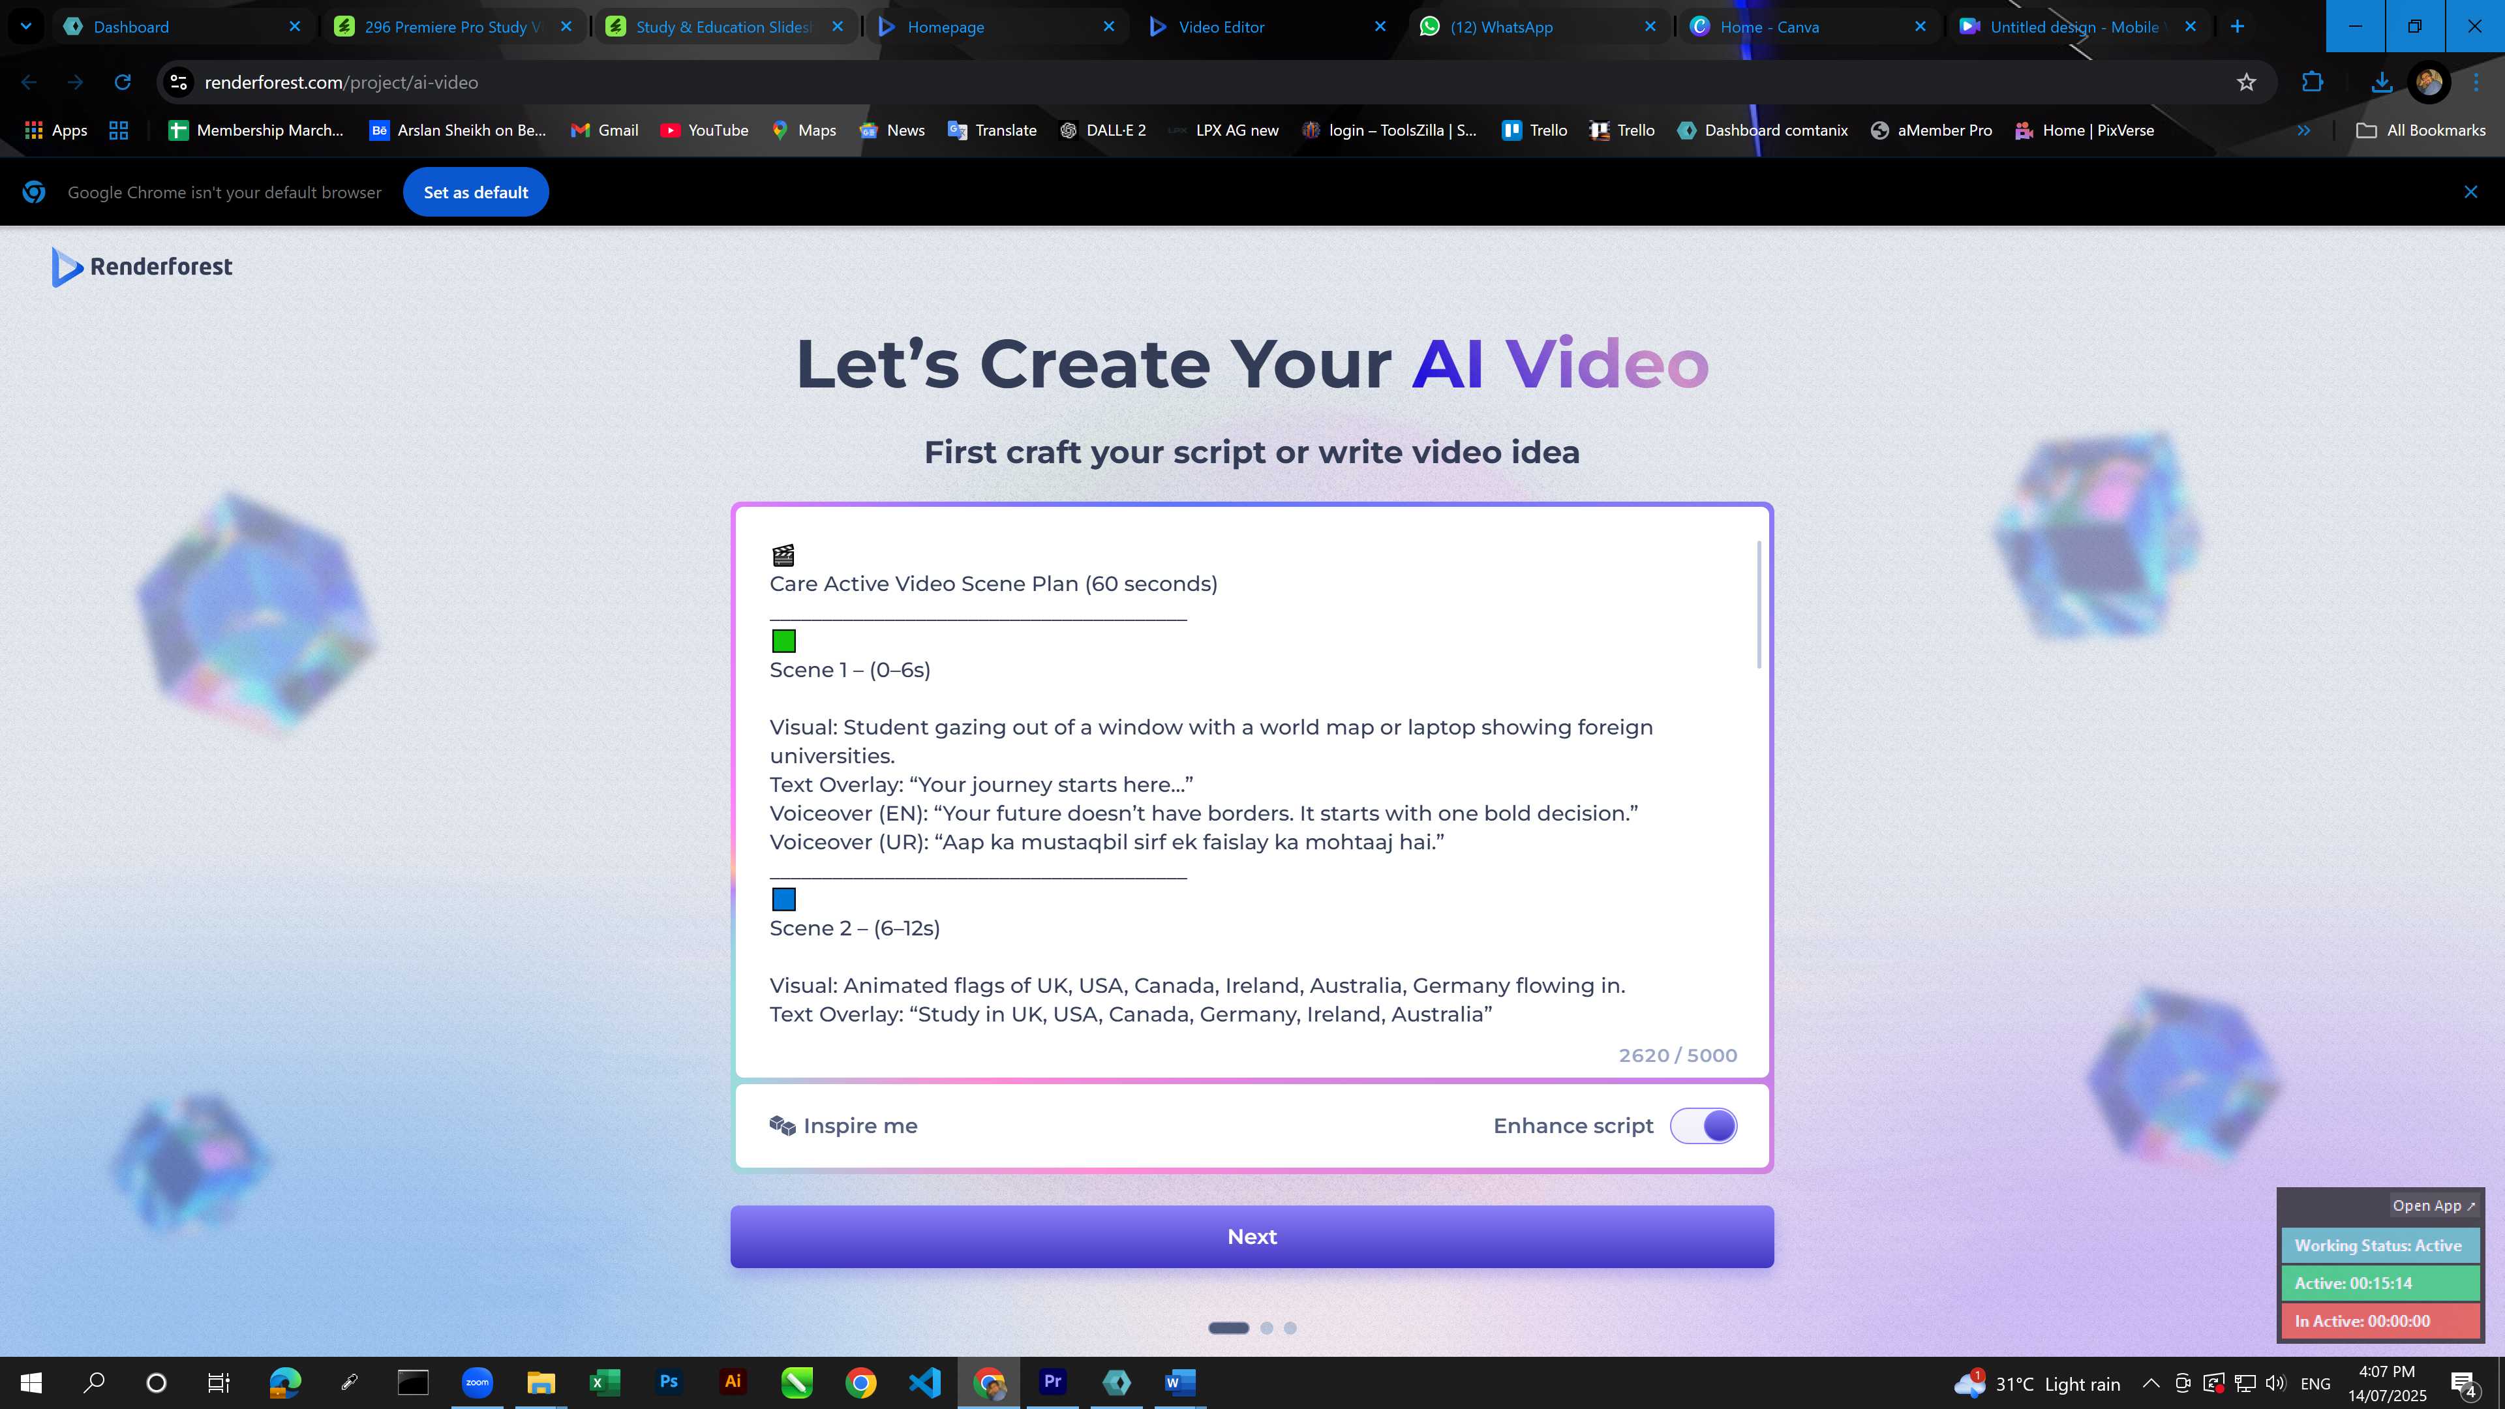Open Premiere Pro from taskbar
The width and height of the screenshot is (2505, 1409).
click(1052, 1382)
